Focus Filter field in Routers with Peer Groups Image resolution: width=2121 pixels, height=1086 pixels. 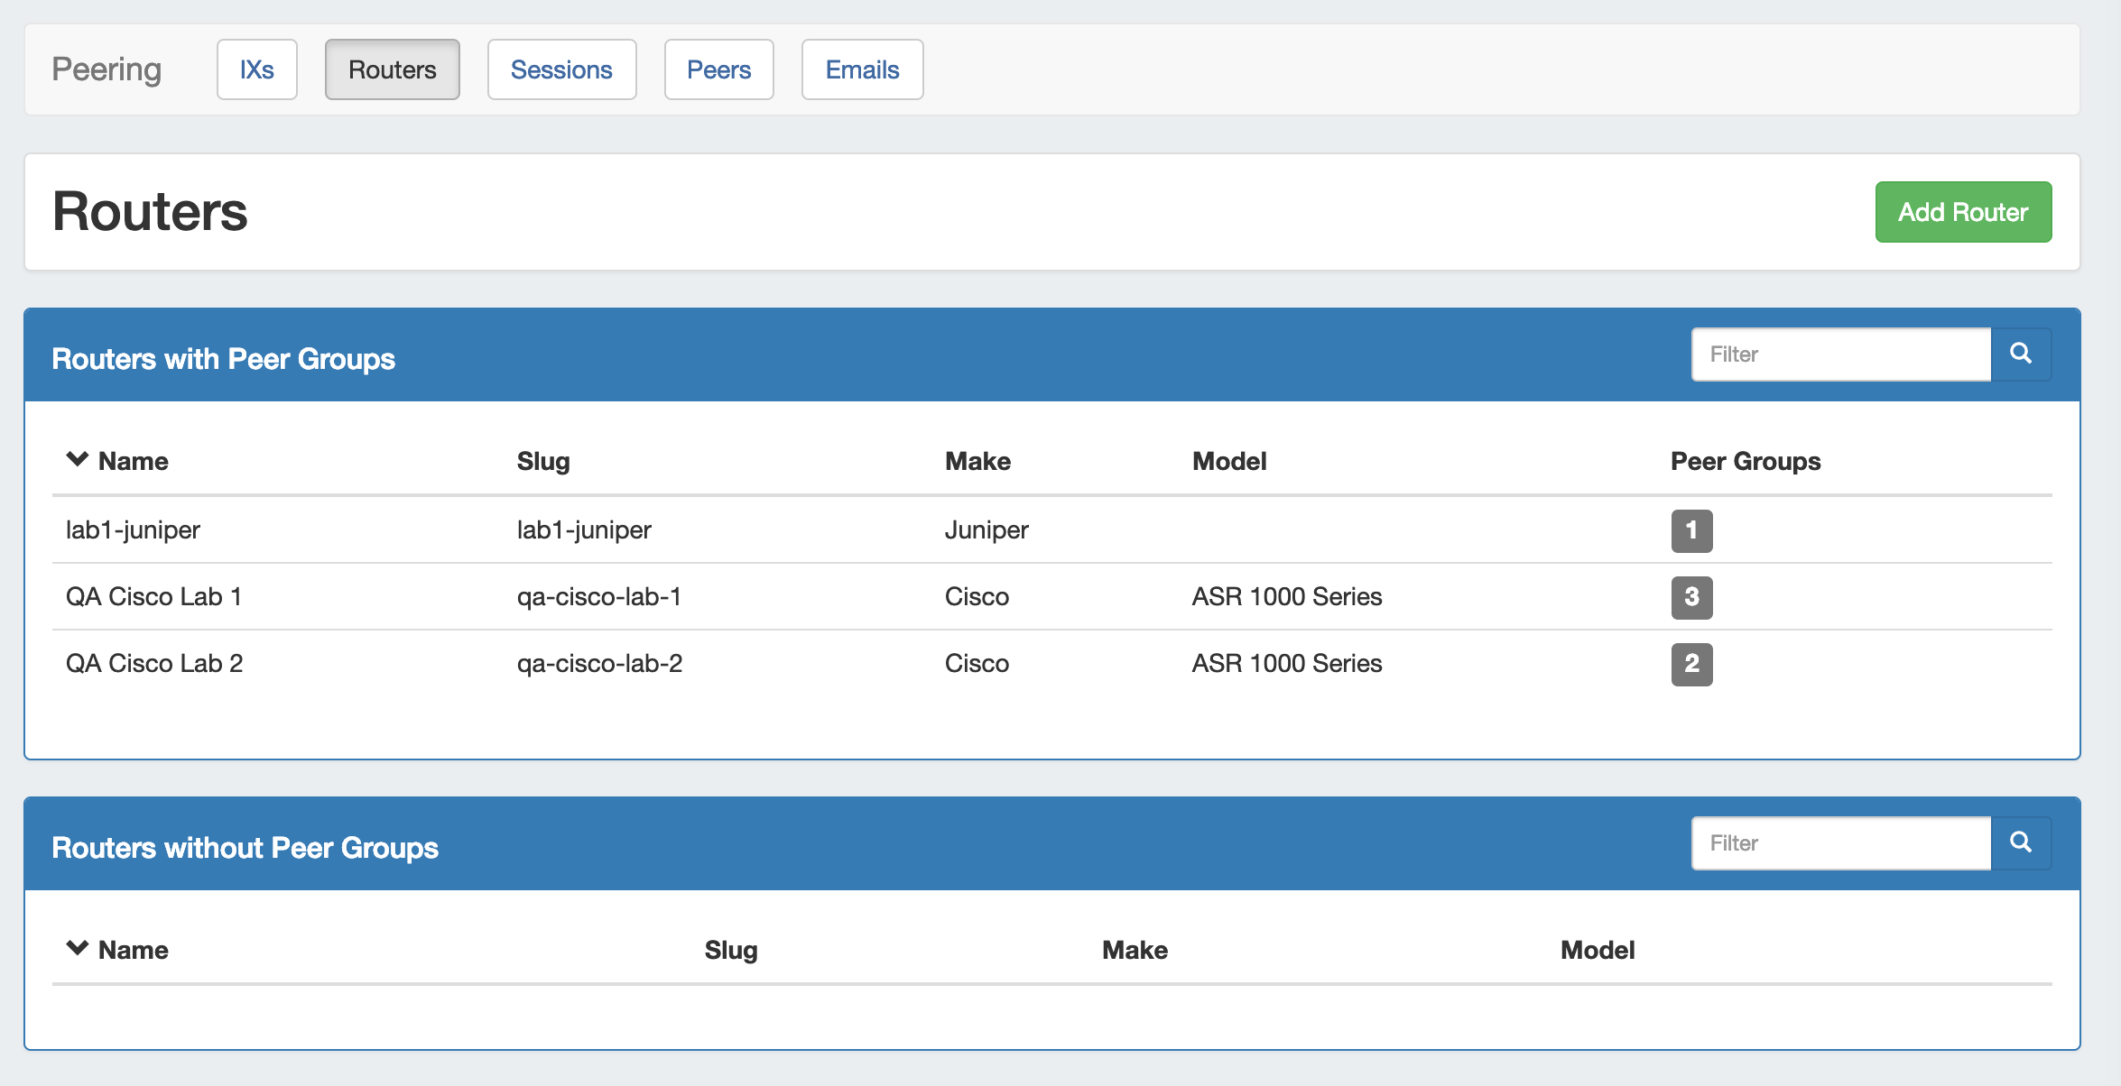1840,354
